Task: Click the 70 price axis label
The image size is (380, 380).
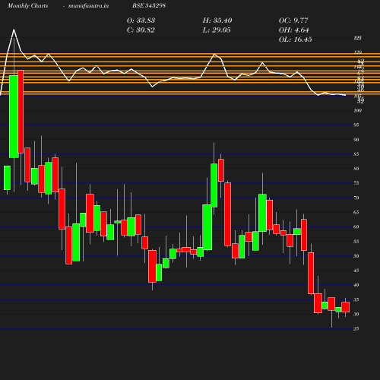Action: (356, 198)
